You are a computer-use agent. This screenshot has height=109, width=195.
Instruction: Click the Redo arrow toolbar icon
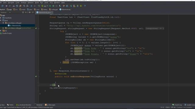pyautogui.click(x=9, y=6)
